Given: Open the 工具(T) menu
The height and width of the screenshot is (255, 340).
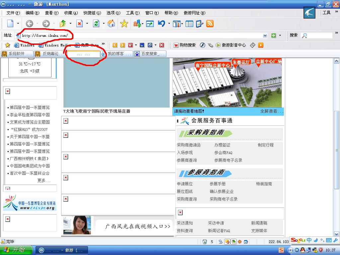Looking at the screenshot, I should (x=133, y=13).
